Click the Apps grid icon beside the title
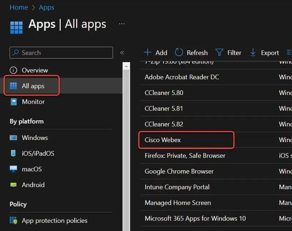 (x=16, y=27)
